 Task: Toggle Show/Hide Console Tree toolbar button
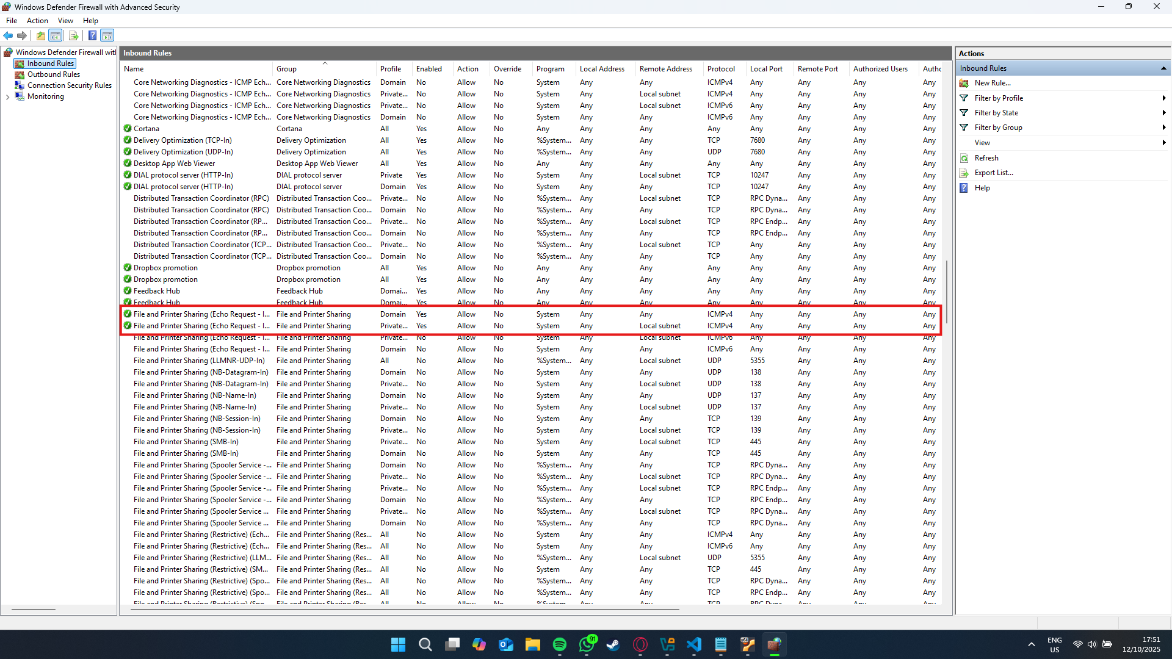pos(56,35)
